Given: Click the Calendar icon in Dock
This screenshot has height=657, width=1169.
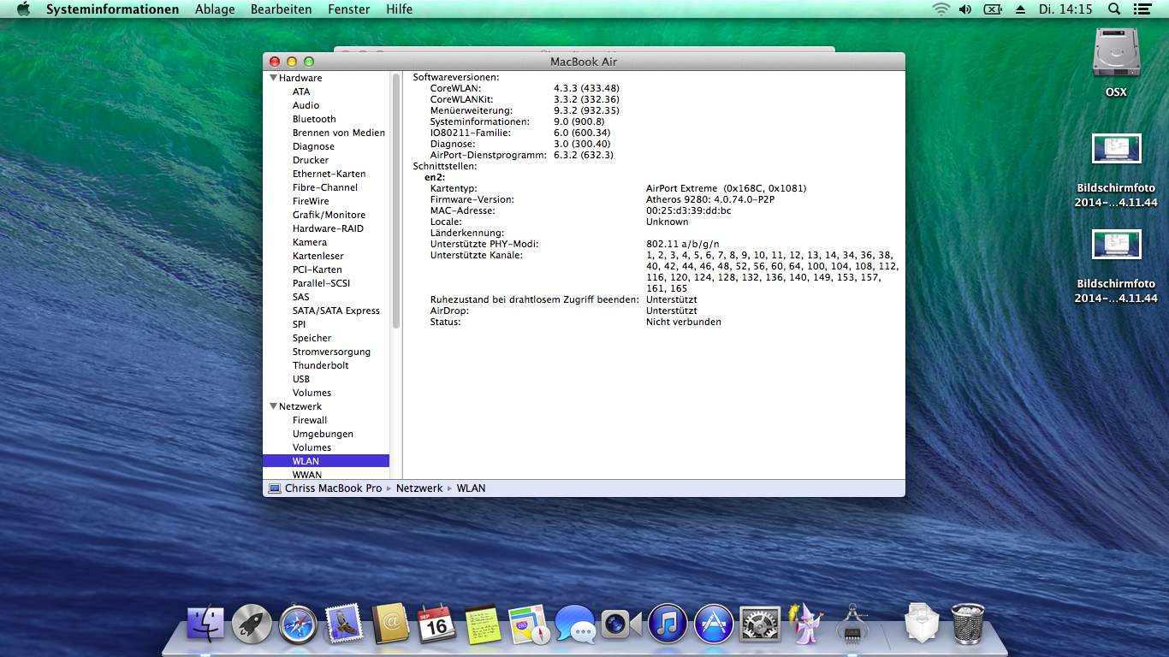Looking at the screenshot, I should pos(436,624).
